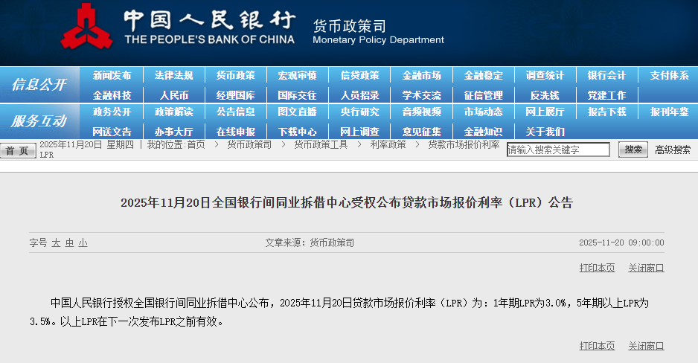This screenshot has width=698, height=363.
Task: Open 公告信息 navigation item
Action: tap(235, 112)
